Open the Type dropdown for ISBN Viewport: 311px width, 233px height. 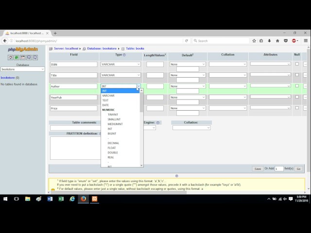coord(121,64)
